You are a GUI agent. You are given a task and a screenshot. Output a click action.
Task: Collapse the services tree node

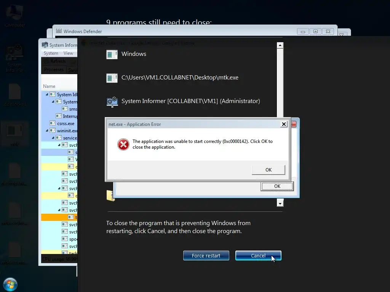click(53, 138)
